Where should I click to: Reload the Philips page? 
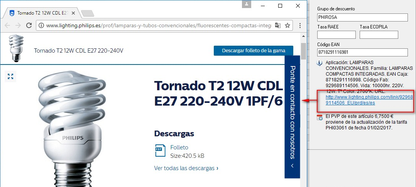[x=29, y=25]
